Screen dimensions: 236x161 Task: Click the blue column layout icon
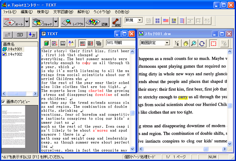157,21
